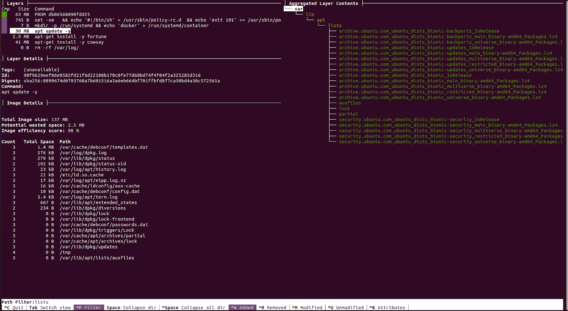
Task: Select the lock tree entry
Action: 344,109
